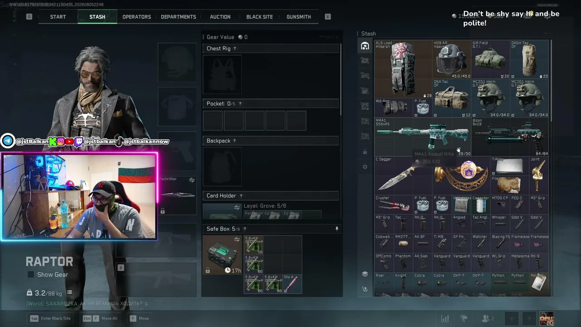The height and width of the screenshot is (327, 581).
Task: Select the H09 AR helmet item
Action: pos(452,59)
